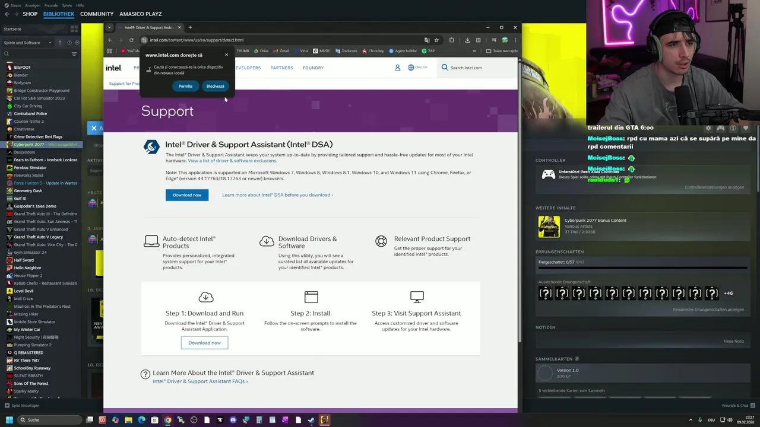The width and height of the screenshot is (760, 427).
Task: Click Neue Notiz in Steam
Action: pyautogui.click(x=733, y=342)
